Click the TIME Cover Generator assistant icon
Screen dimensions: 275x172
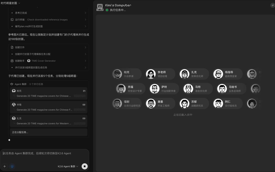[x=28, y=61]
